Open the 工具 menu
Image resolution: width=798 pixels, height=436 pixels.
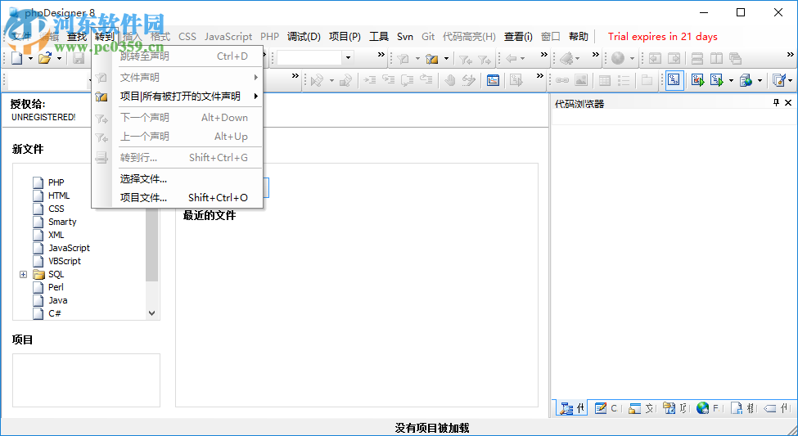click(x=379, y=37)
